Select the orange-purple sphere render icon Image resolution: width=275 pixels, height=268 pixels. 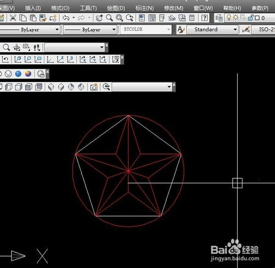click(28, 74)
